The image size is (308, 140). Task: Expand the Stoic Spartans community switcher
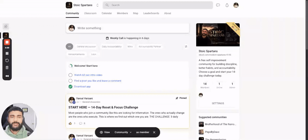[97, 5]
